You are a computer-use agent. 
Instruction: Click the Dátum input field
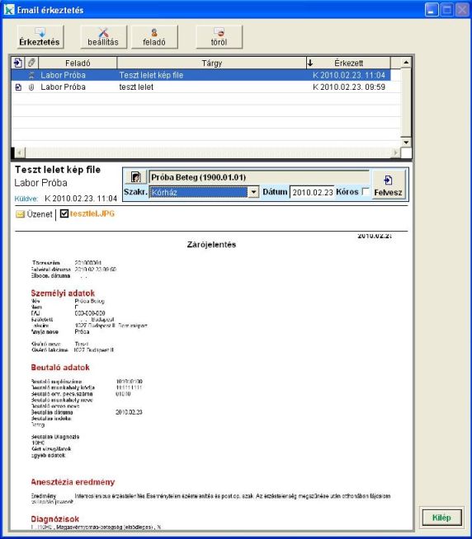coord(312,192)
